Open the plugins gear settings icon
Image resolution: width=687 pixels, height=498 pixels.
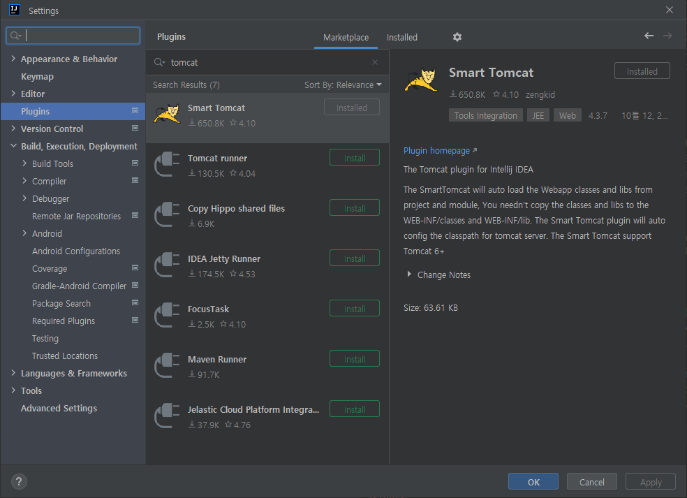click(457, 37)
